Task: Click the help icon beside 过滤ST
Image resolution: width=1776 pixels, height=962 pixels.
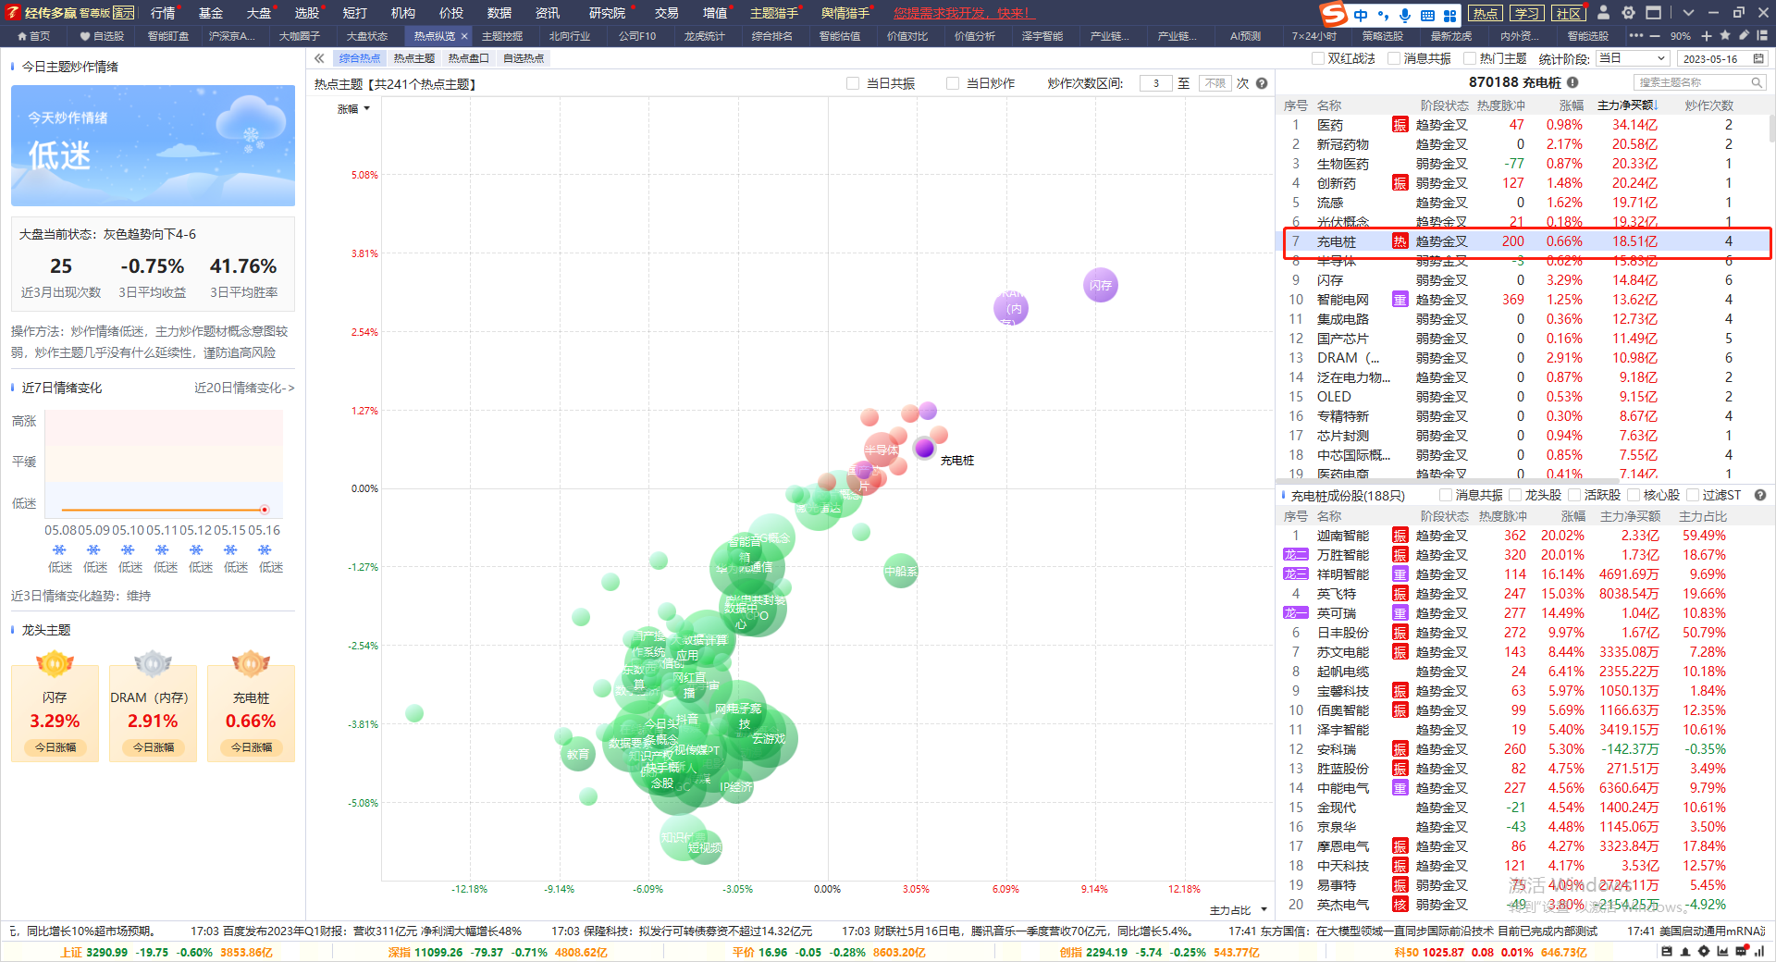Action: click(x=1760, y=495)
